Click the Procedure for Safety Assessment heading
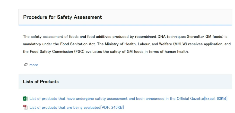The width and height of the screenshot is (235, 113). (63, 17)
